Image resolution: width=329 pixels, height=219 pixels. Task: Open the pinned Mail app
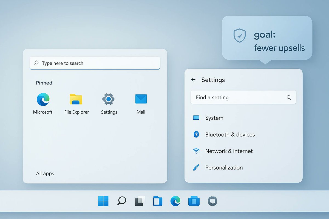(141, 99)
